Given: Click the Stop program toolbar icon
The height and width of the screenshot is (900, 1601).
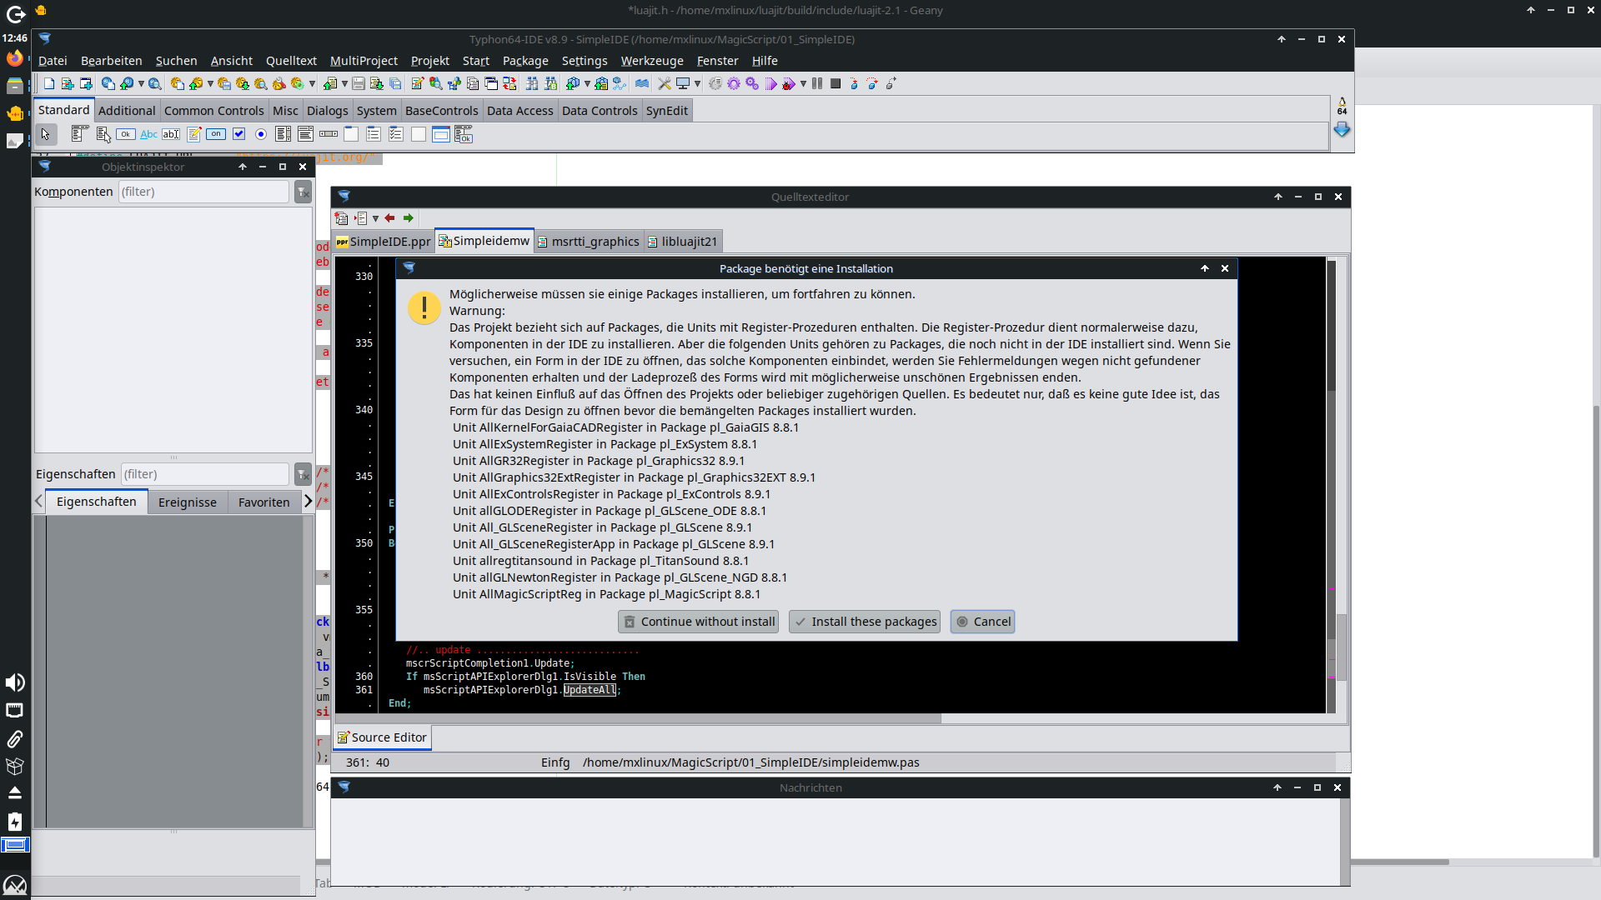Looking at the screenshot, I should [x=836, y=83].
